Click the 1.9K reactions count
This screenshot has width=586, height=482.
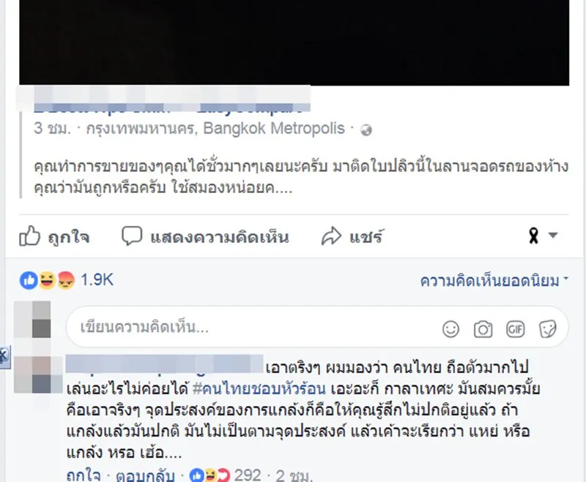pos(97,280)
